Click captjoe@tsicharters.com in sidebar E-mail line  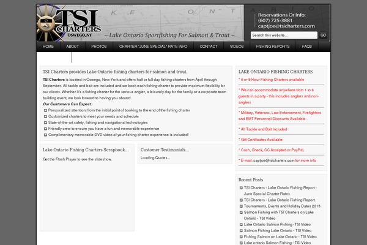(273, 160)
